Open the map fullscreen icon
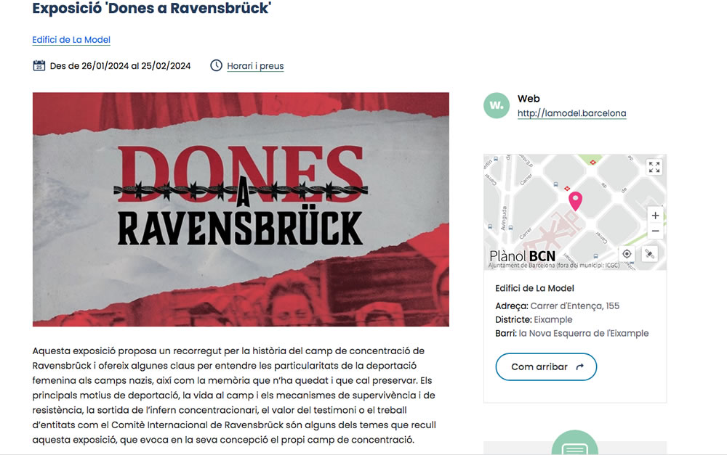727x455 pixels. click(654, 167)
